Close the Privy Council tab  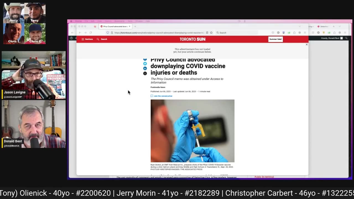pos(129,27)
